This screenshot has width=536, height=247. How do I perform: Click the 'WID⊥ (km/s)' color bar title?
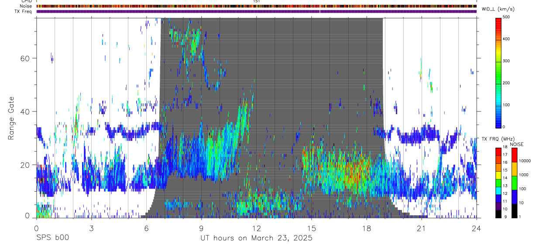[x=497, y=9]
